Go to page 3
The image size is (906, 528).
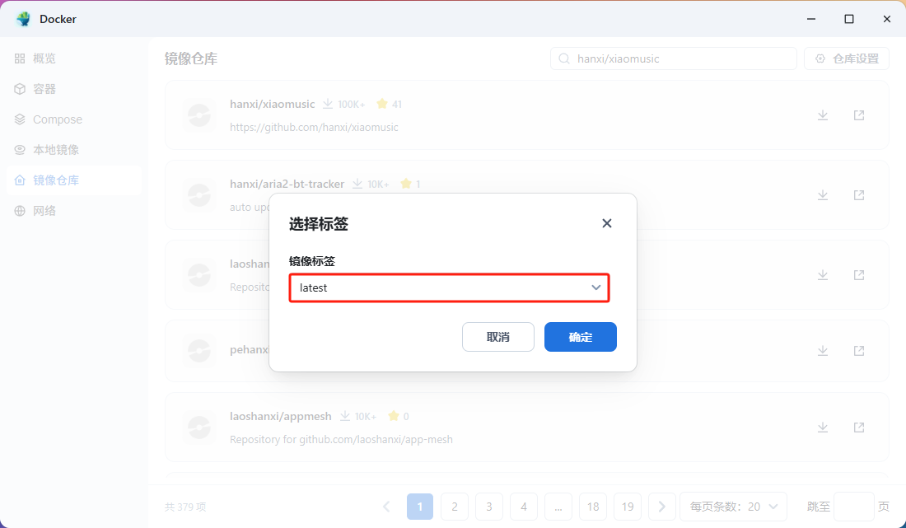[489, 507]
